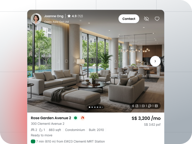Hide this listing with the crossed-eye icon
Viewport: 192px width, 144px height.
[146, 19]
